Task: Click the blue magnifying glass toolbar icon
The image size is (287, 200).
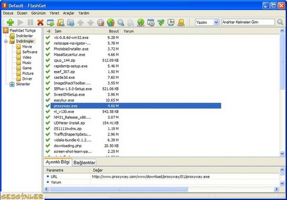Action: coord(121,23)
